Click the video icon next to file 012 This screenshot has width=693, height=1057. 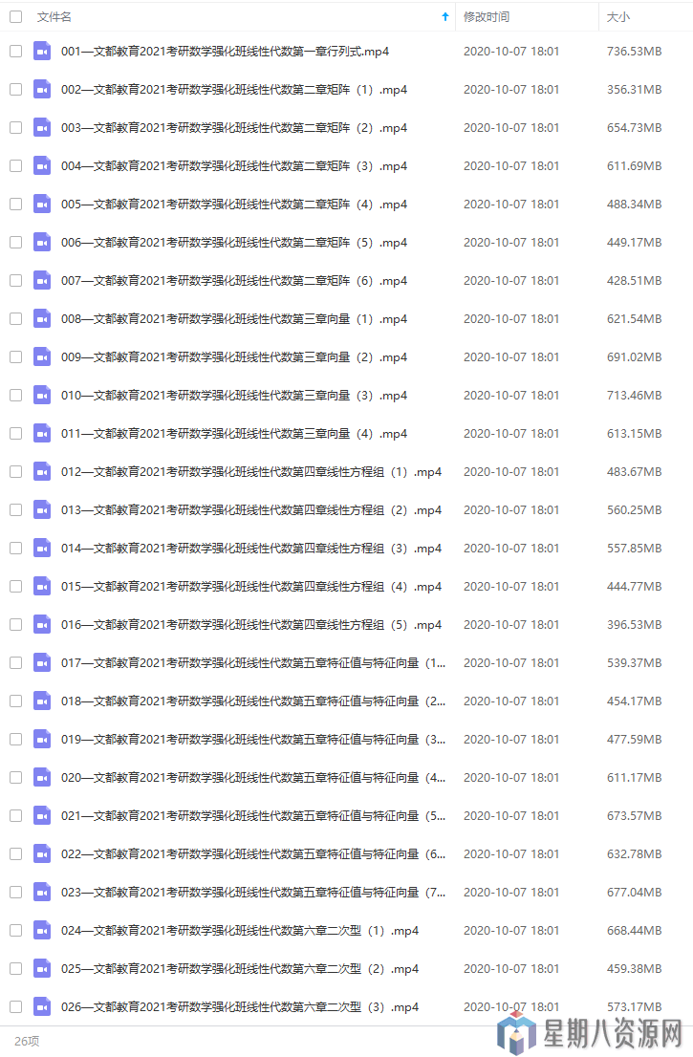click(41, 471)
